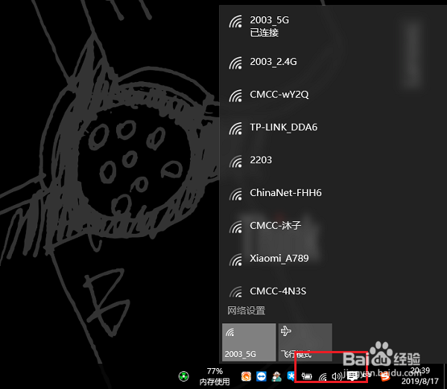Click the green round tray icon
Image resolution: width=447 pixels, height=389 pixels.
coord(184,376)
